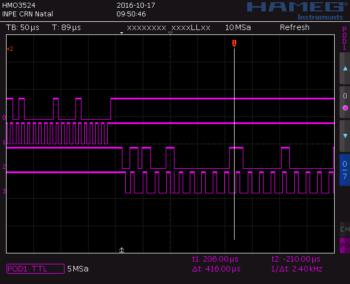Click the t2: -210.00µs cursor readout
350x284 pixels.
(296, 259)
